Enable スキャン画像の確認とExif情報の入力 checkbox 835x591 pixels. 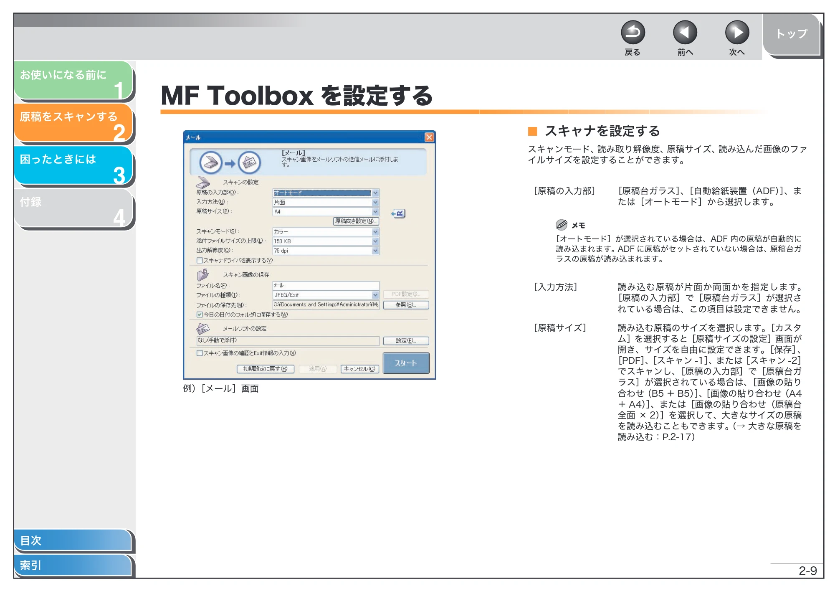tap(200, 353)
